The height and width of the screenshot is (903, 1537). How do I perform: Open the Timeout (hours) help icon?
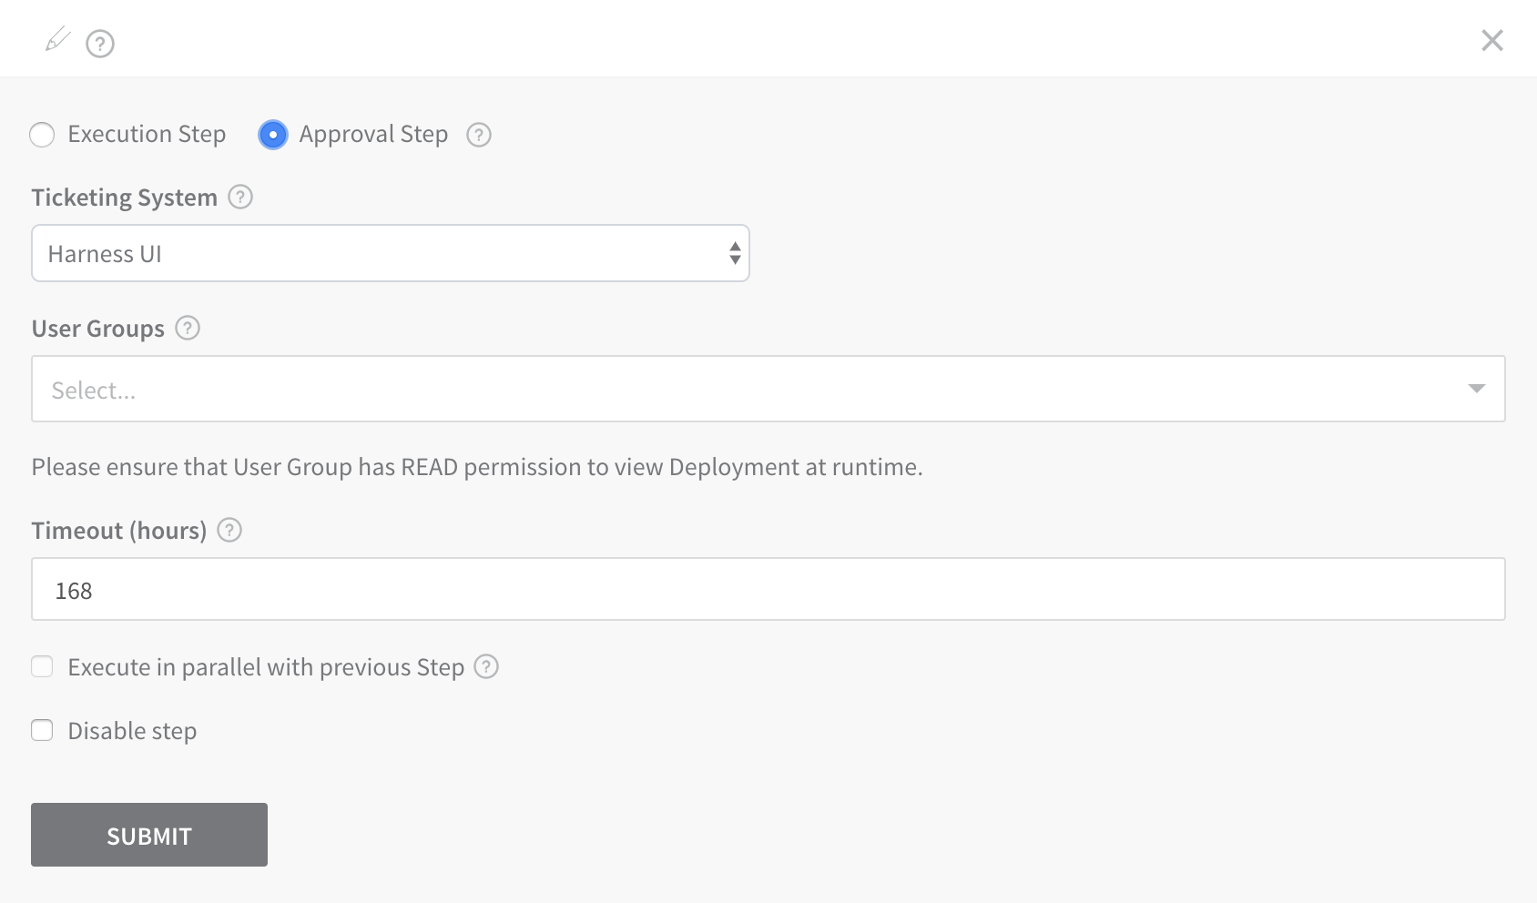pos(229,530)
